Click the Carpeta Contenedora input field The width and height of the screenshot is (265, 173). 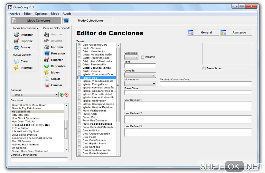39,159
